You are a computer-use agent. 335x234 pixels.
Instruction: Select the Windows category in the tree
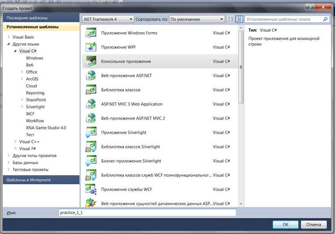(x=34, y=58)
